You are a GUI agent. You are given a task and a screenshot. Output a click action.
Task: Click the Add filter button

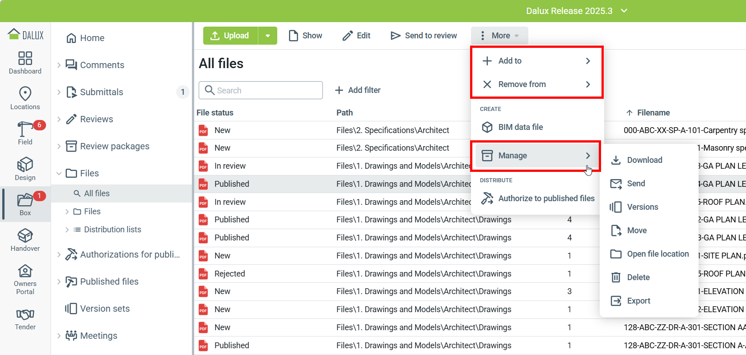[x=358, y=90]
